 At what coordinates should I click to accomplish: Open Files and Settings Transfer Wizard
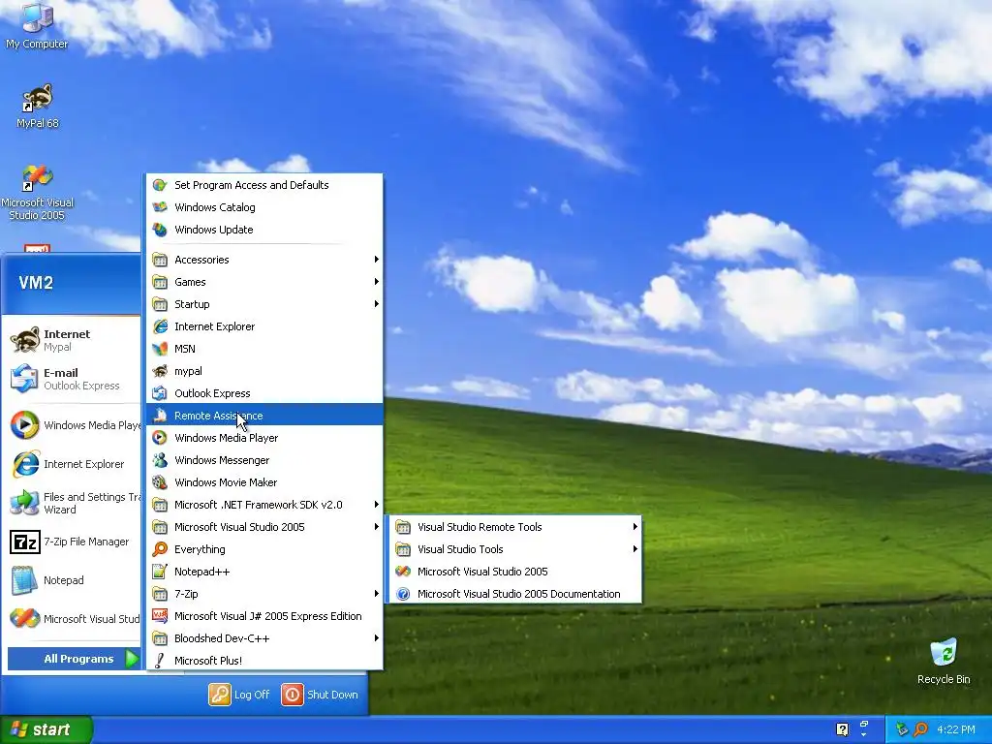coord(74,503)
